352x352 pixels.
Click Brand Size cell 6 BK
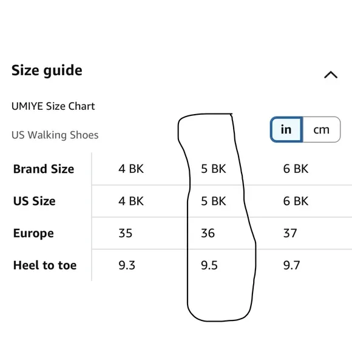coord(296,169)
